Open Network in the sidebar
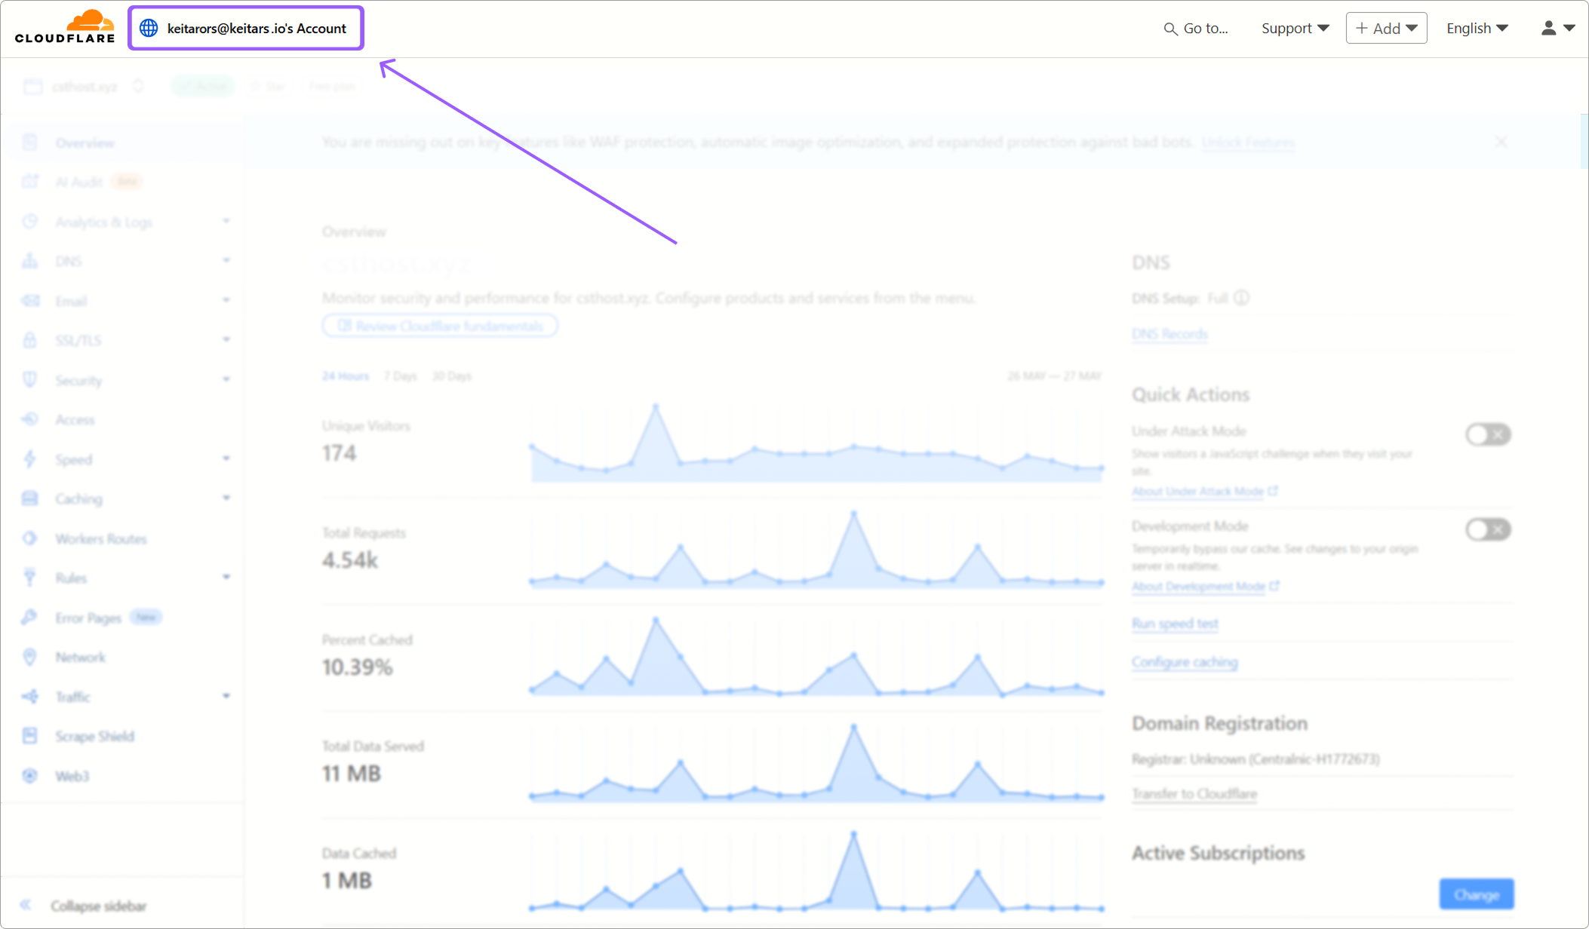The height and width of the screenshot is (929, 1589). pos(80,657)
